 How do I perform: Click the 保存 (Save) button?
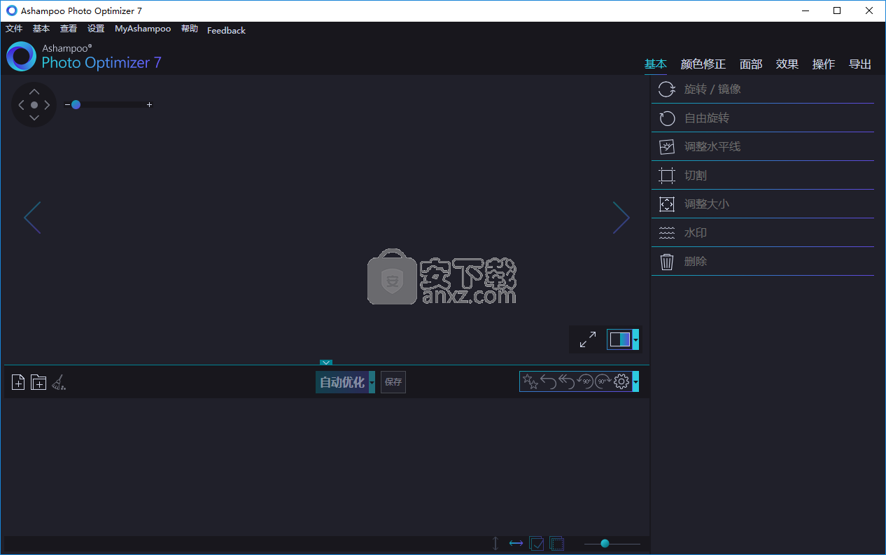[x=393, y=382]
